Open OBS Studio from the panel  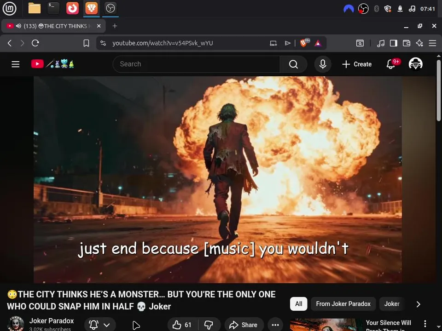(110, 8)
